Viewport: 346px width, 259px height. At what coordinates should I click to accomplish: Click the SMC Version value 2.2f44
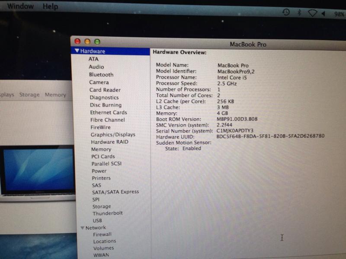(x=224, y=125)
